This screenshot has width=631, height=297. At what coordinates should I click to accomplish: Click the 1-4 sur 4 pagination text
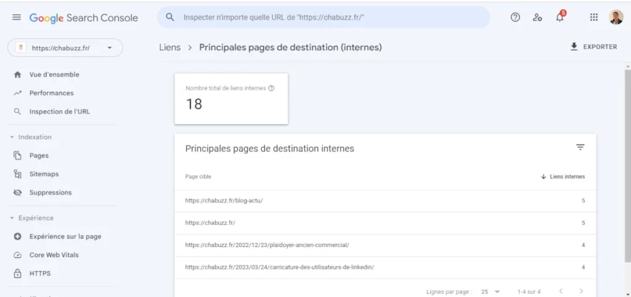[529, 291]
